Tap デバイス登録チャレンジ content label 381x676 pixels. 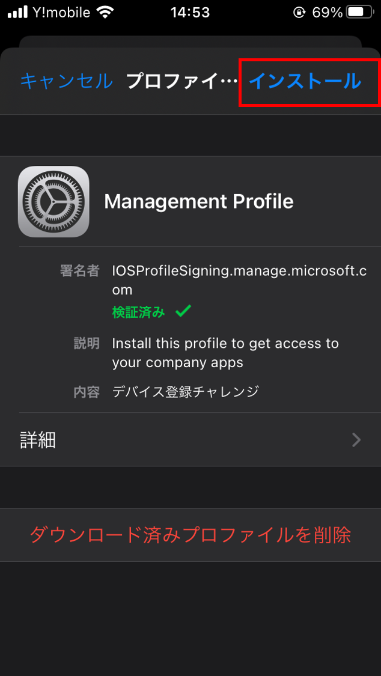click(184, 391)
